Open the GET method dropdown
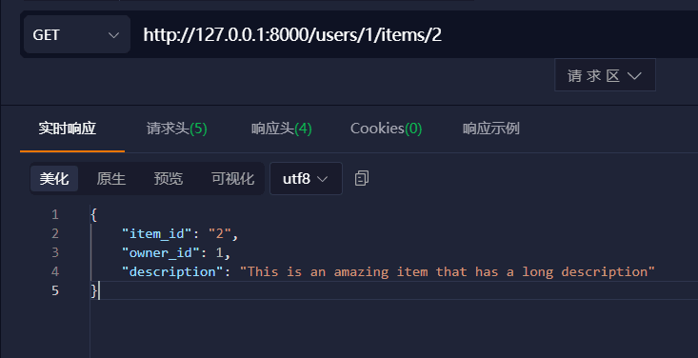The image size is (698, 358). (76, 34)
